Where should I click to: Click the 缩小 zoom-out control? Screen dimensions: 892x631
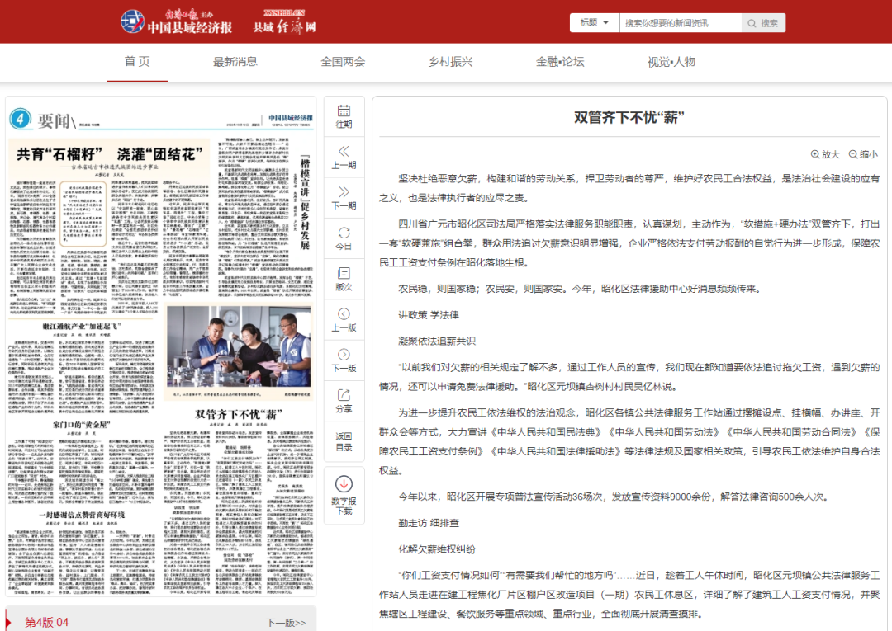(863, 154)
